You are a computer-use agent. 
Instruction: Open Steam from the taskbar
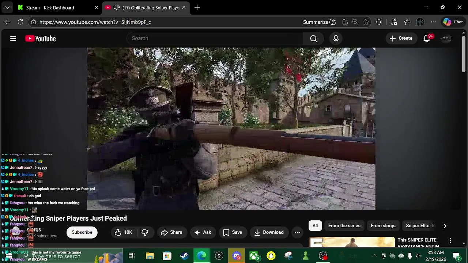184,256
